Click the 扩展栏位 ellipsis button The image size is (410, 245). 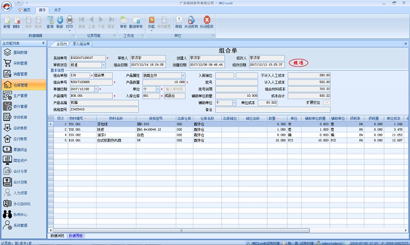(326, 103)
